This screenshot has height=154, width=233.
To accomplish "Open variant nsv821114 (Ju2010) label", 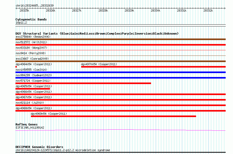I will click(x=30, y=103).
